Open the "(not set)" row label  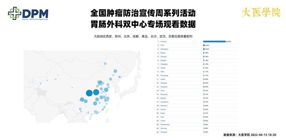pos(163,42)
